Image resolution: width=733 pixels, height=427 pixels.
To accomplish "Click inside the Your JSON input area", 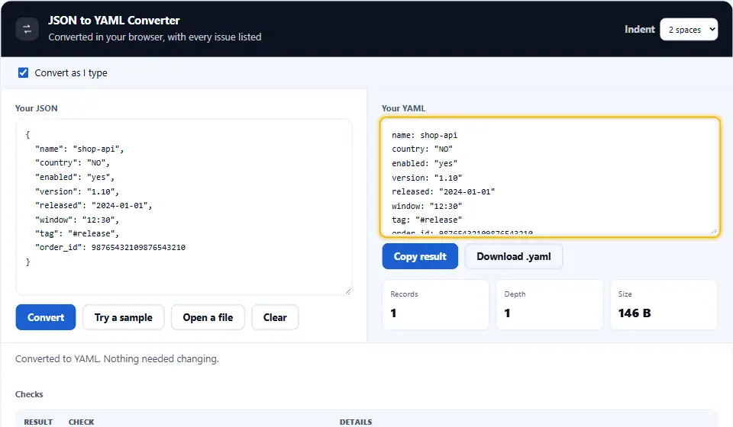I will pyautogui.click(x=184, y=207).
